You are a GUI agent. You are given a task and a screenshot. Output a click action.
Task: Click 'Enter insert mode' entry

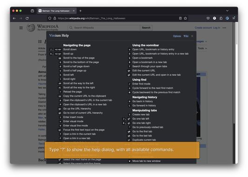tap(73, 117)
